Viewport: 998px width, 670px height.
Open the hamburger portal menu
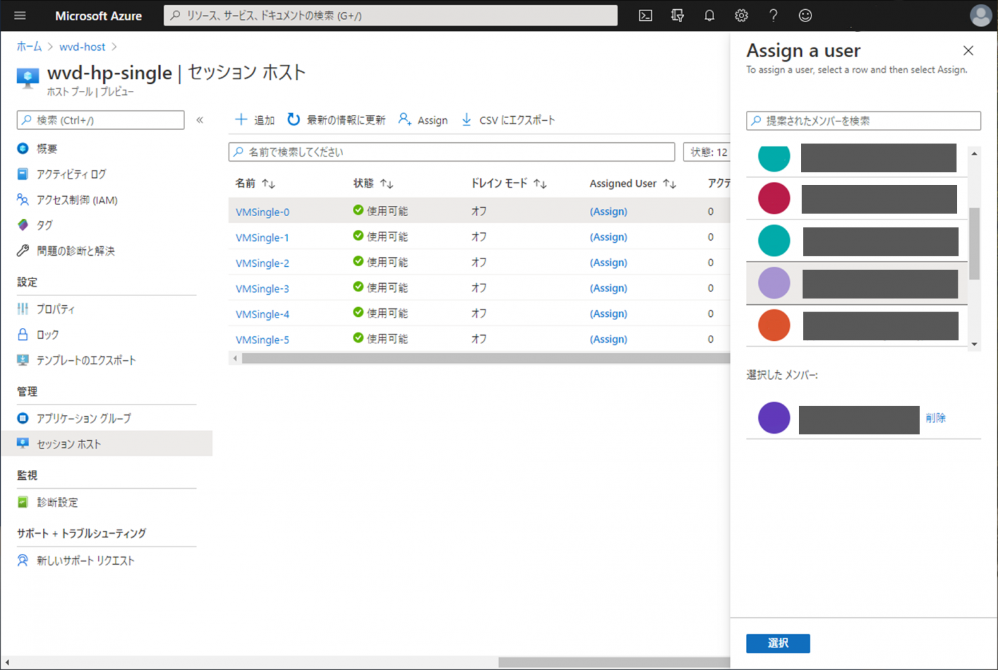(x=20, y=16)
